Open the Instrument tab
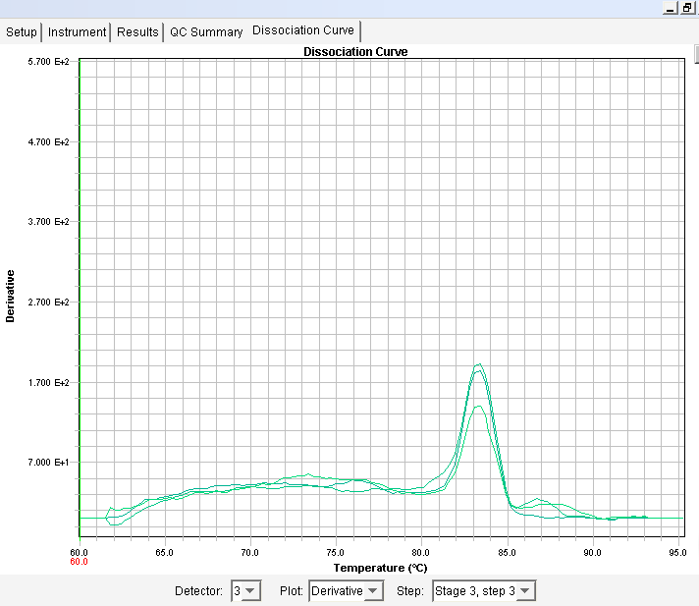This screenshot has height=606, width=699. pyautogui.click(x=77, y=32)
